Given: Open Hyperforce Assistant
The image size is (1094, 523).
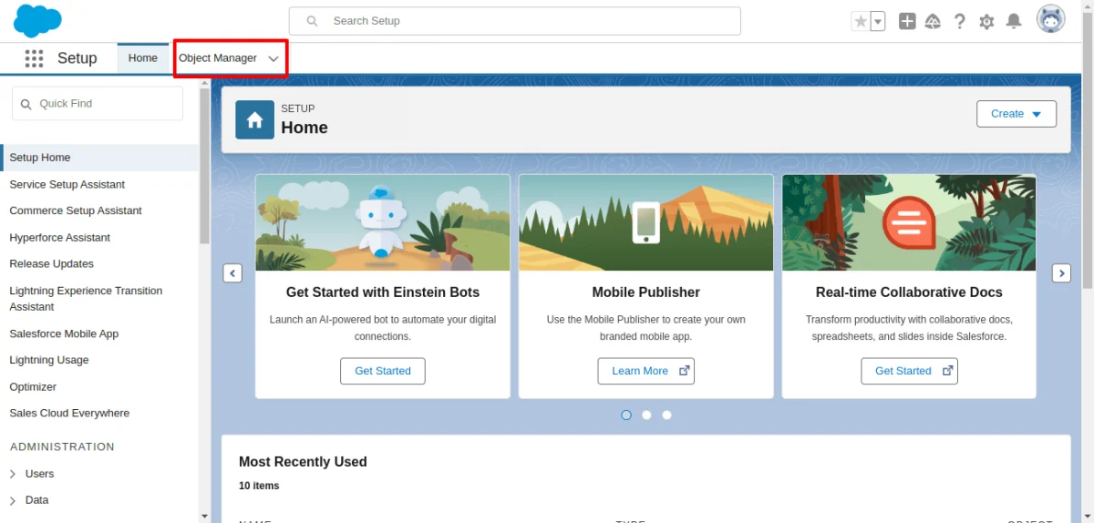Looking at the screenshot, I should [x=60, y=238].
